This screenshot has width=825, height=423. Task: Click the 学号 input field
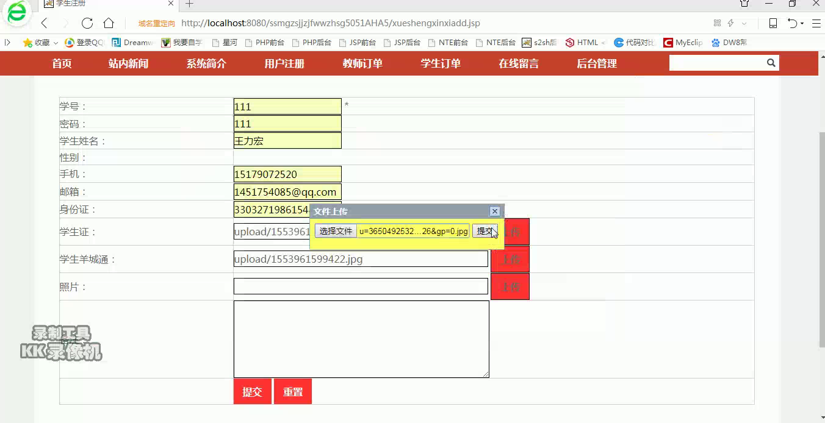tap(287, 106)
